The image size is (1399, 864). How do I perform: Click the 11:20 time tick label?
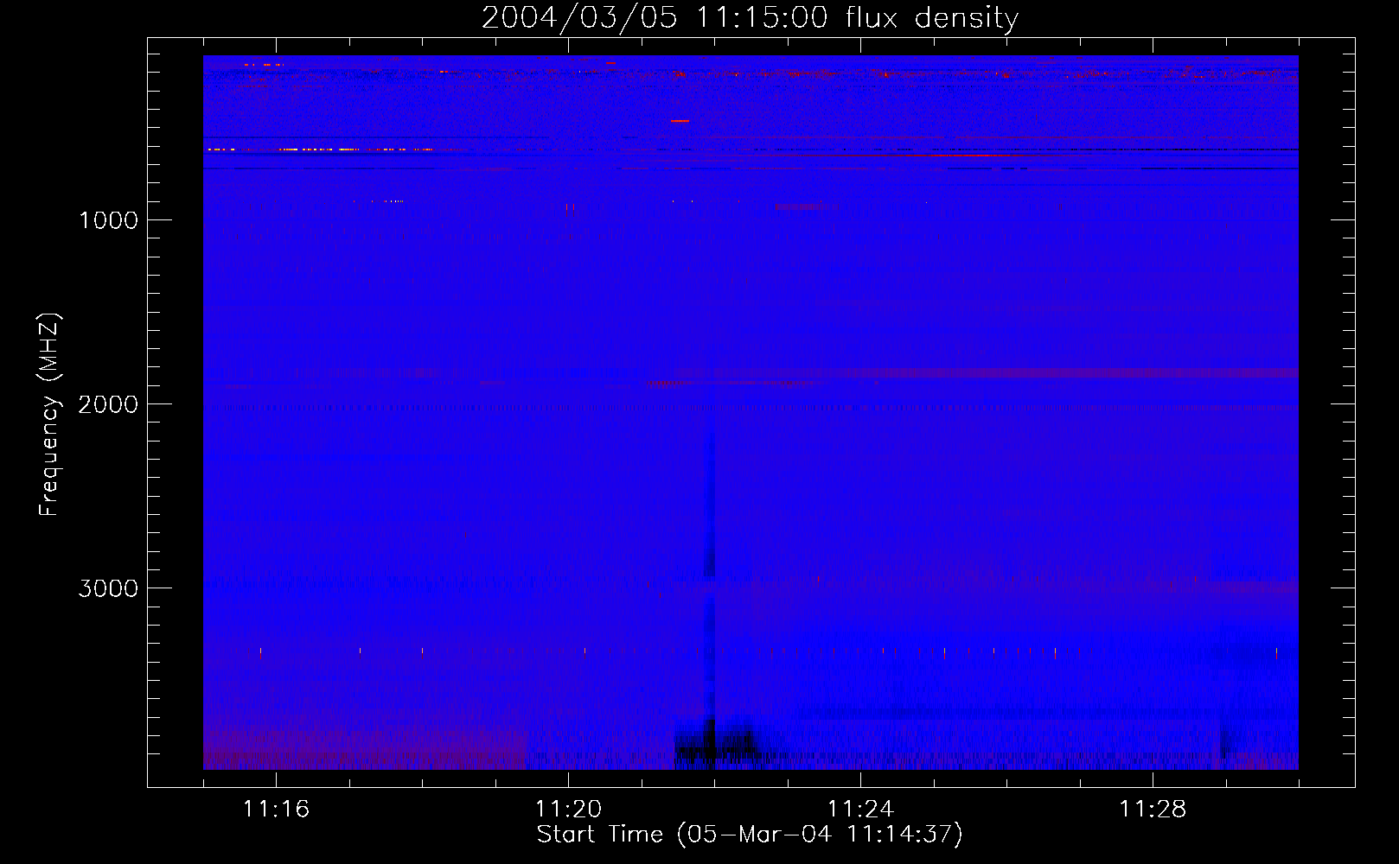point(568,810)
